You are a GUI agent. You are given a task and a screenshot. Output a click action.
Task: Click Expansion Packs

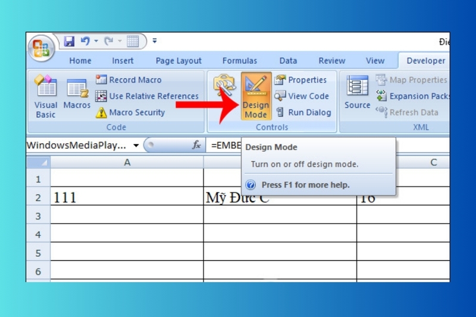click(x=412, y=96)
